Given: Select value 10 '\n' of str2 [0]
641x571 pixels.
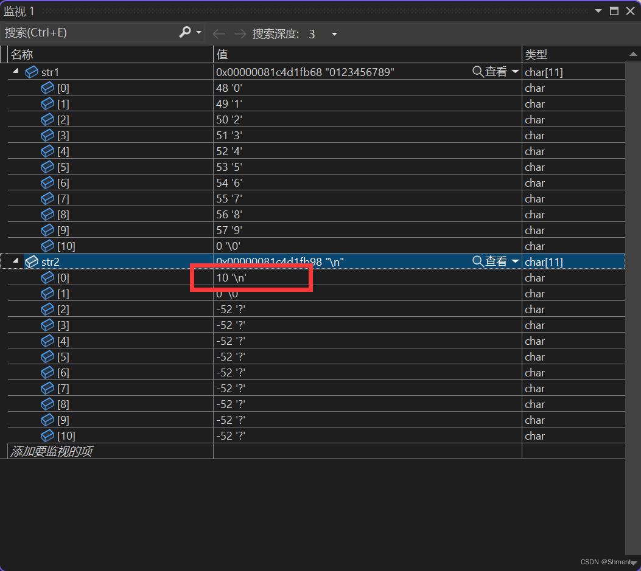Looking at the screenshot, I should (x=231, y=278).
